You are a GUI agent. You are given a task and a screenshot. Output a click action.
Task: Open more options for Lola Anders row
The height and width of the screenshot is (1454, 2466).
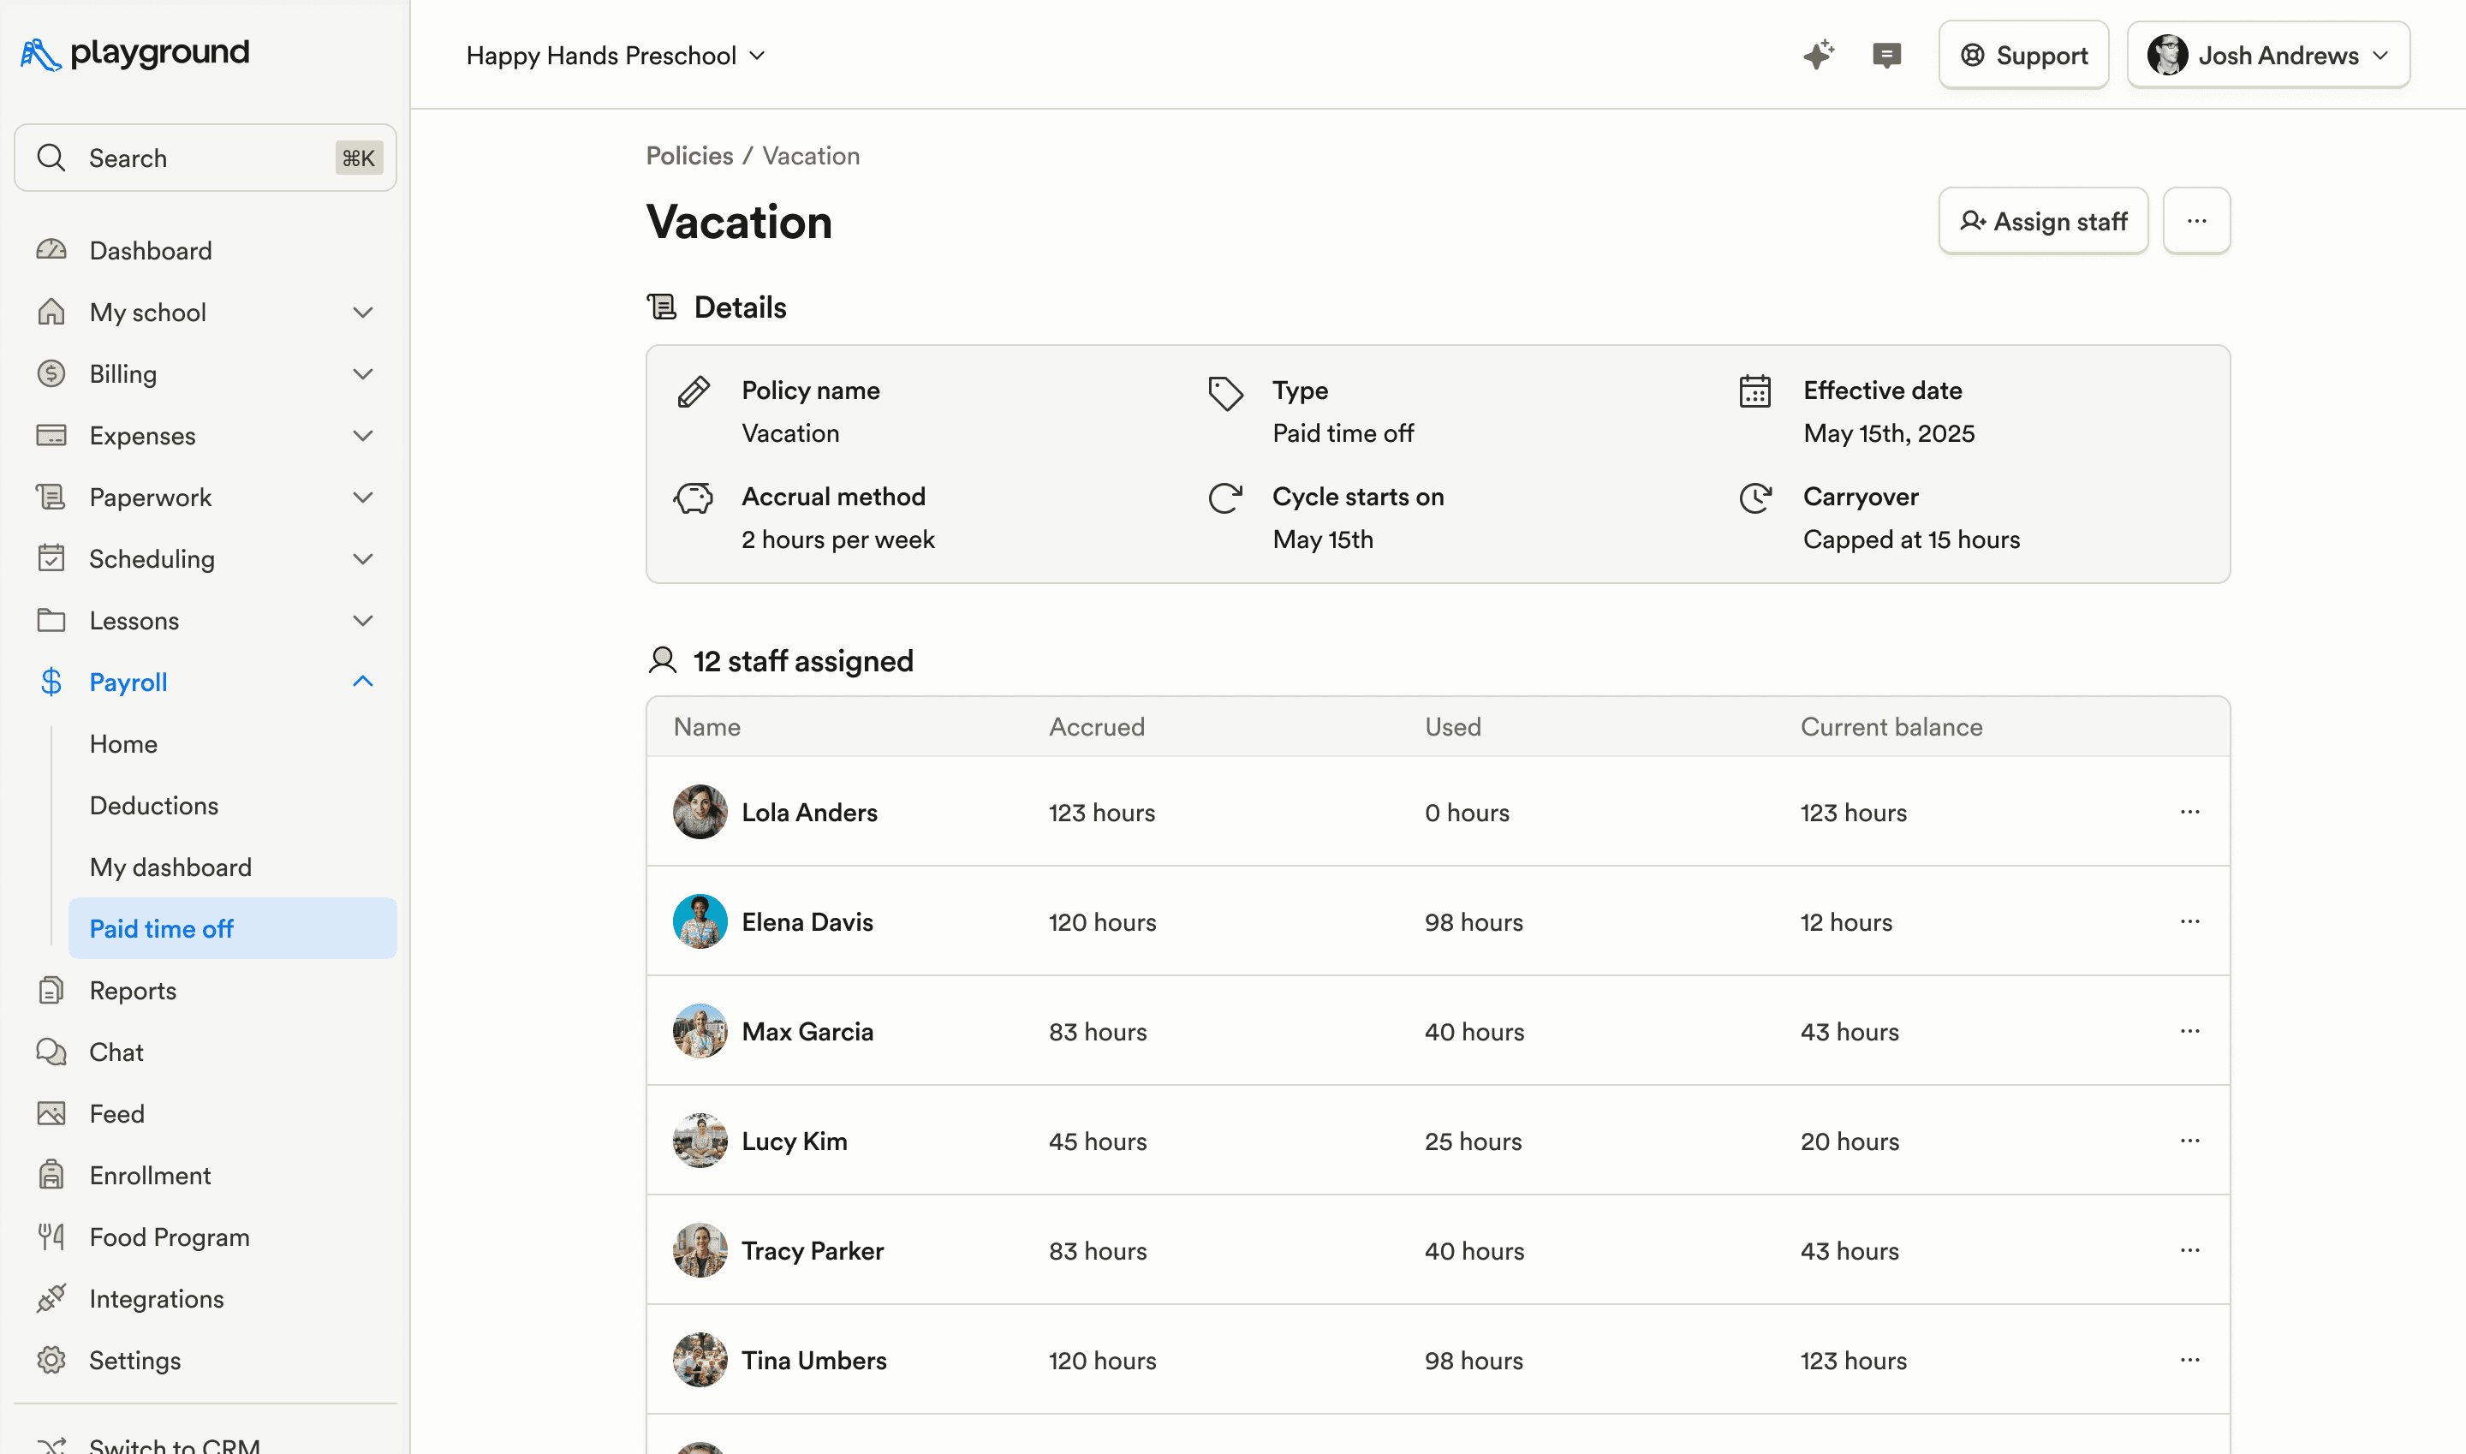tap(2189, 811)
